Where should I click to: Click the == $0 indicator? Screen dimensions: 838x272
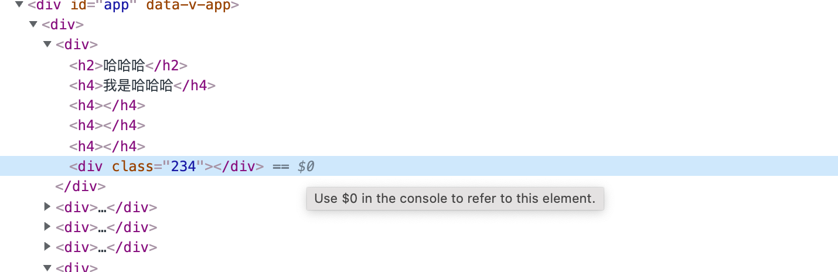(x=294, y=166)
